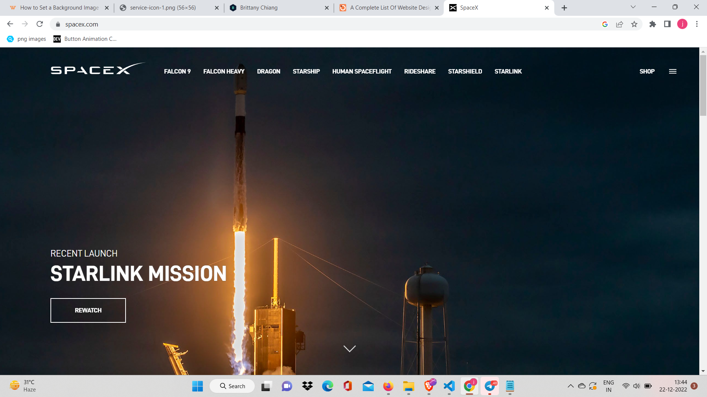The height and width of the screenshot is (397, 707).
Task: Click the SpaceX logo
Action: pos(98,69)
